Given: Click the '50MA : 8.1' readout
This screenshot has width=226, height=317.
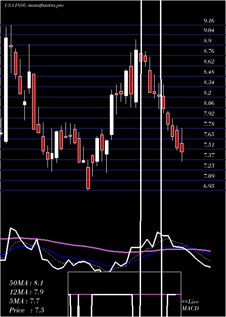Looking at the screenshot, I should [26, 283].
